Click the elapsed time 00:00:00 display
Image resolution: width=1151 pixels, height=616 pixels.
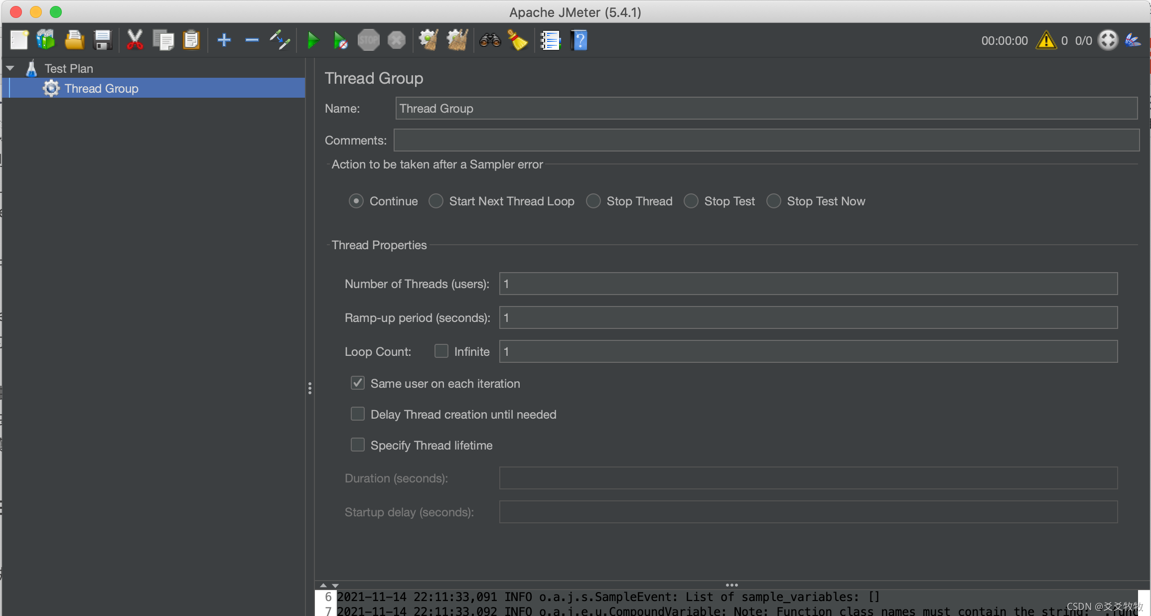click(x=1005, y=40)
